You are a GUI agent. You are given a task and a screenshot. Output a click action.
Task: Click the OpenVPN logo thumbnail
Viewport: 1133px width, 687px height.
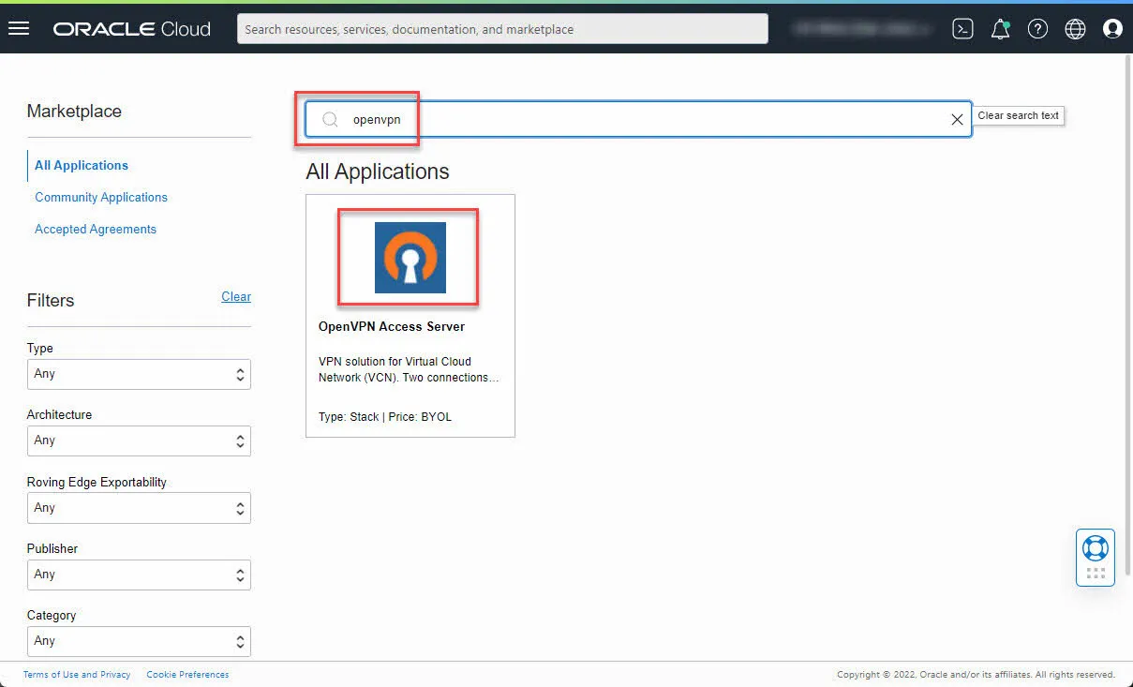tap(410, 257)
